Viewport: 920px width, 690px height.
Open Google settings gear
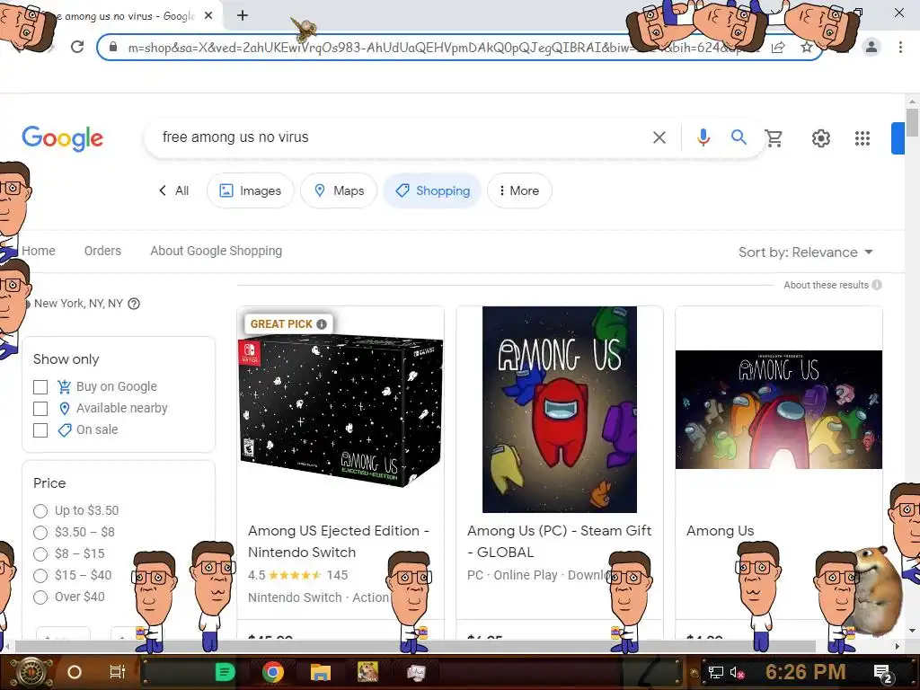(821, 138)
